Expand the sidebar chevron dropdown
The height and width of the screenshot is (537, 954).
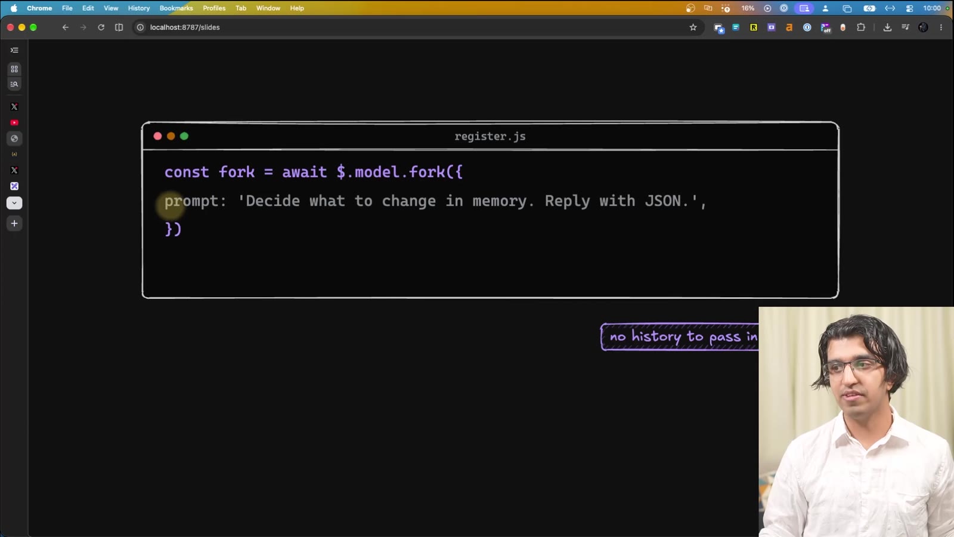[x=14, y=203]
